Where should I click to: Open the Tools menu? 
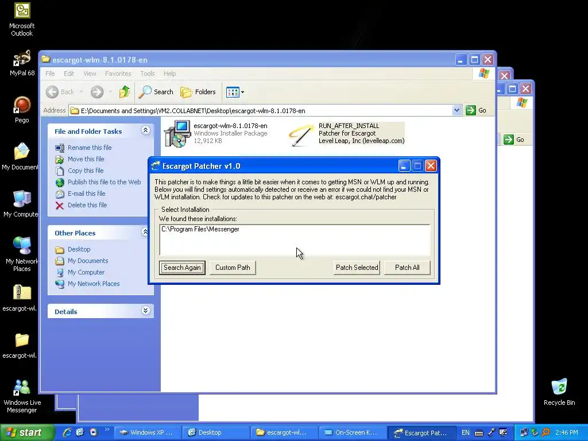[148, 73]
